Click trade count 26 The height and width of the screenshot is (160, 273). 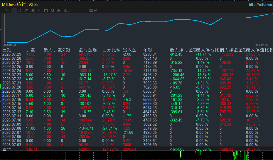click(63, 129)
